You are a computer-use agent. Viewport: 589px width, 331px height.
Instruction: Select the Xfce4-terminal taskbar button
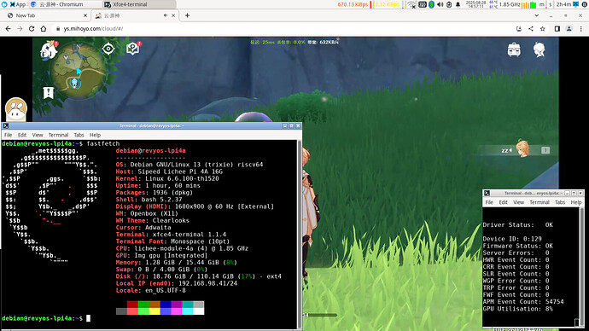tap(139, 4)
